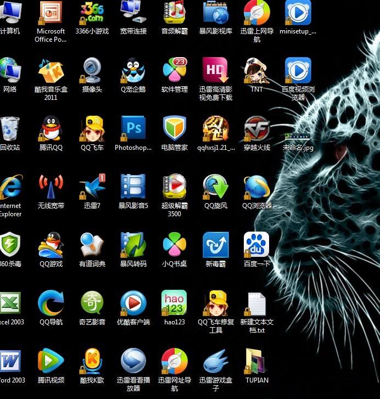Screen dimensions: 380x399
Task: Open the 计算机 (Computer) desktop icon
Action: [10, 13]
